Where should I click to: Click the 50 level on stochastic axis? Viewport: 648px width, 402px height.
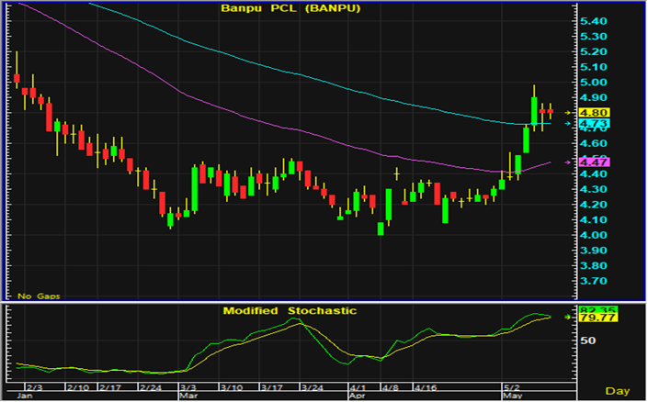tap(588, 341)
